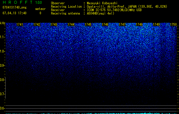179x114 pixels.
Task: Click antenna text A504HB(yagi 4el)
Action: [x=100, y=13]
